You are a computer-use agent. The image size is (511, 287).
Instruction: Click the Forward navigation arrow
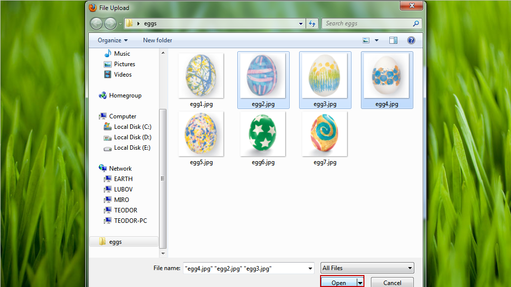tap(110, 23)
